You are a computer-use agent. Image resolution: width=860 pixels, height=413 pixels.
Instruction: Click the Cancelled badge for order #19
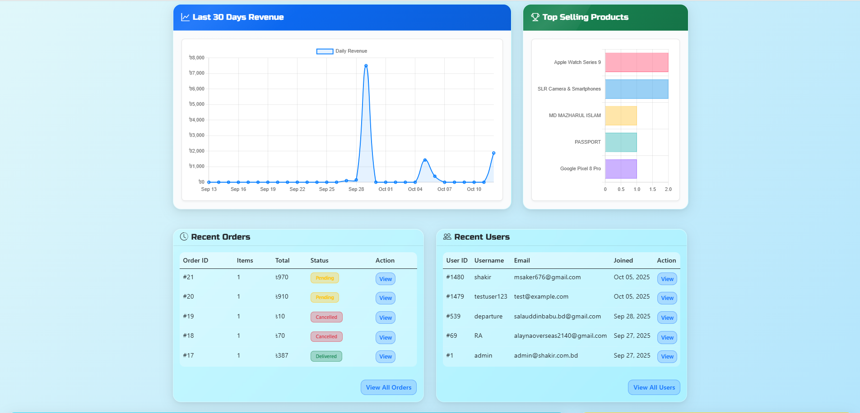point(326,317)
